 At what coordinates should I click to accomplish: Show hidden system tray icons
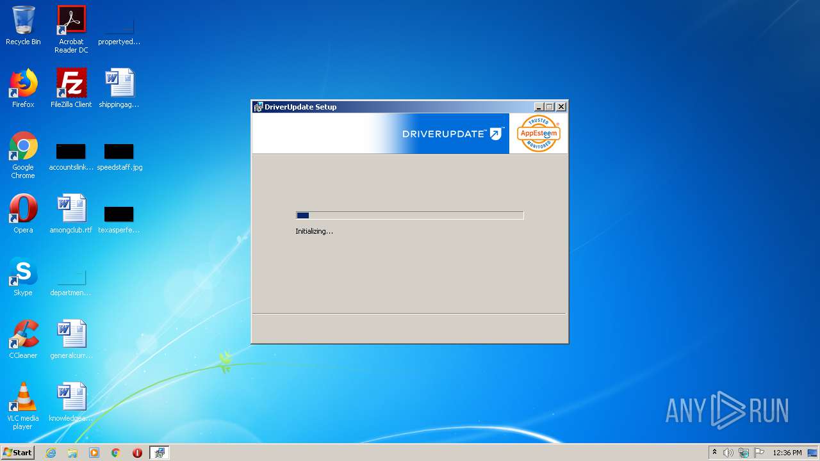tap(714, 453)
